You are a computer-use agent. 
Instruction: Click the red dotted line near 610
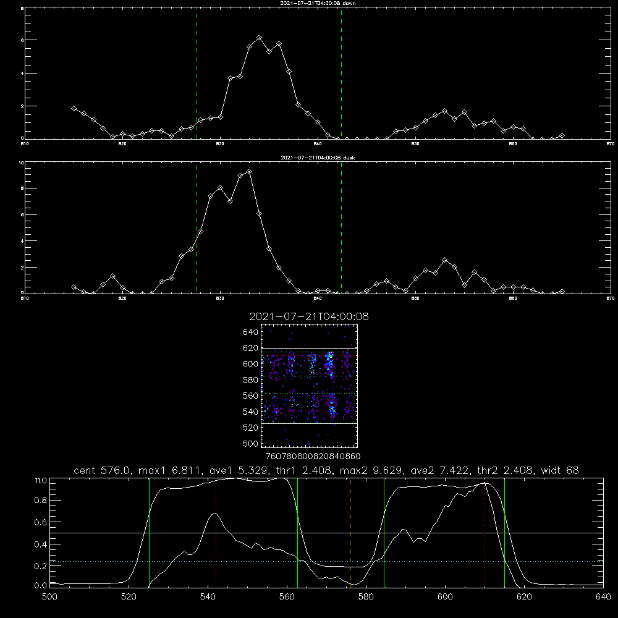click(x=485, y=533)
